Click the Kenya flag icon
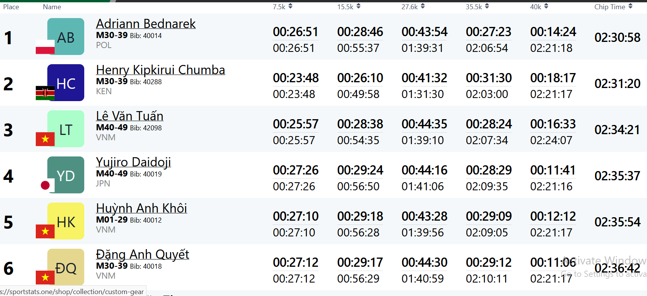The image size is (647, 296). tap(45, 93)
